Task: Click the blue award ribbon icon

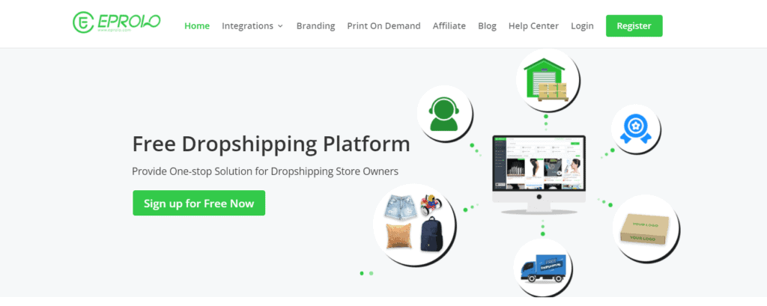Action: click(x=635, y=128)
